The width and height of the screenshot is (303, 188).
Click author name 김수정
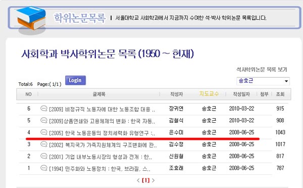(x=176, y=144)
